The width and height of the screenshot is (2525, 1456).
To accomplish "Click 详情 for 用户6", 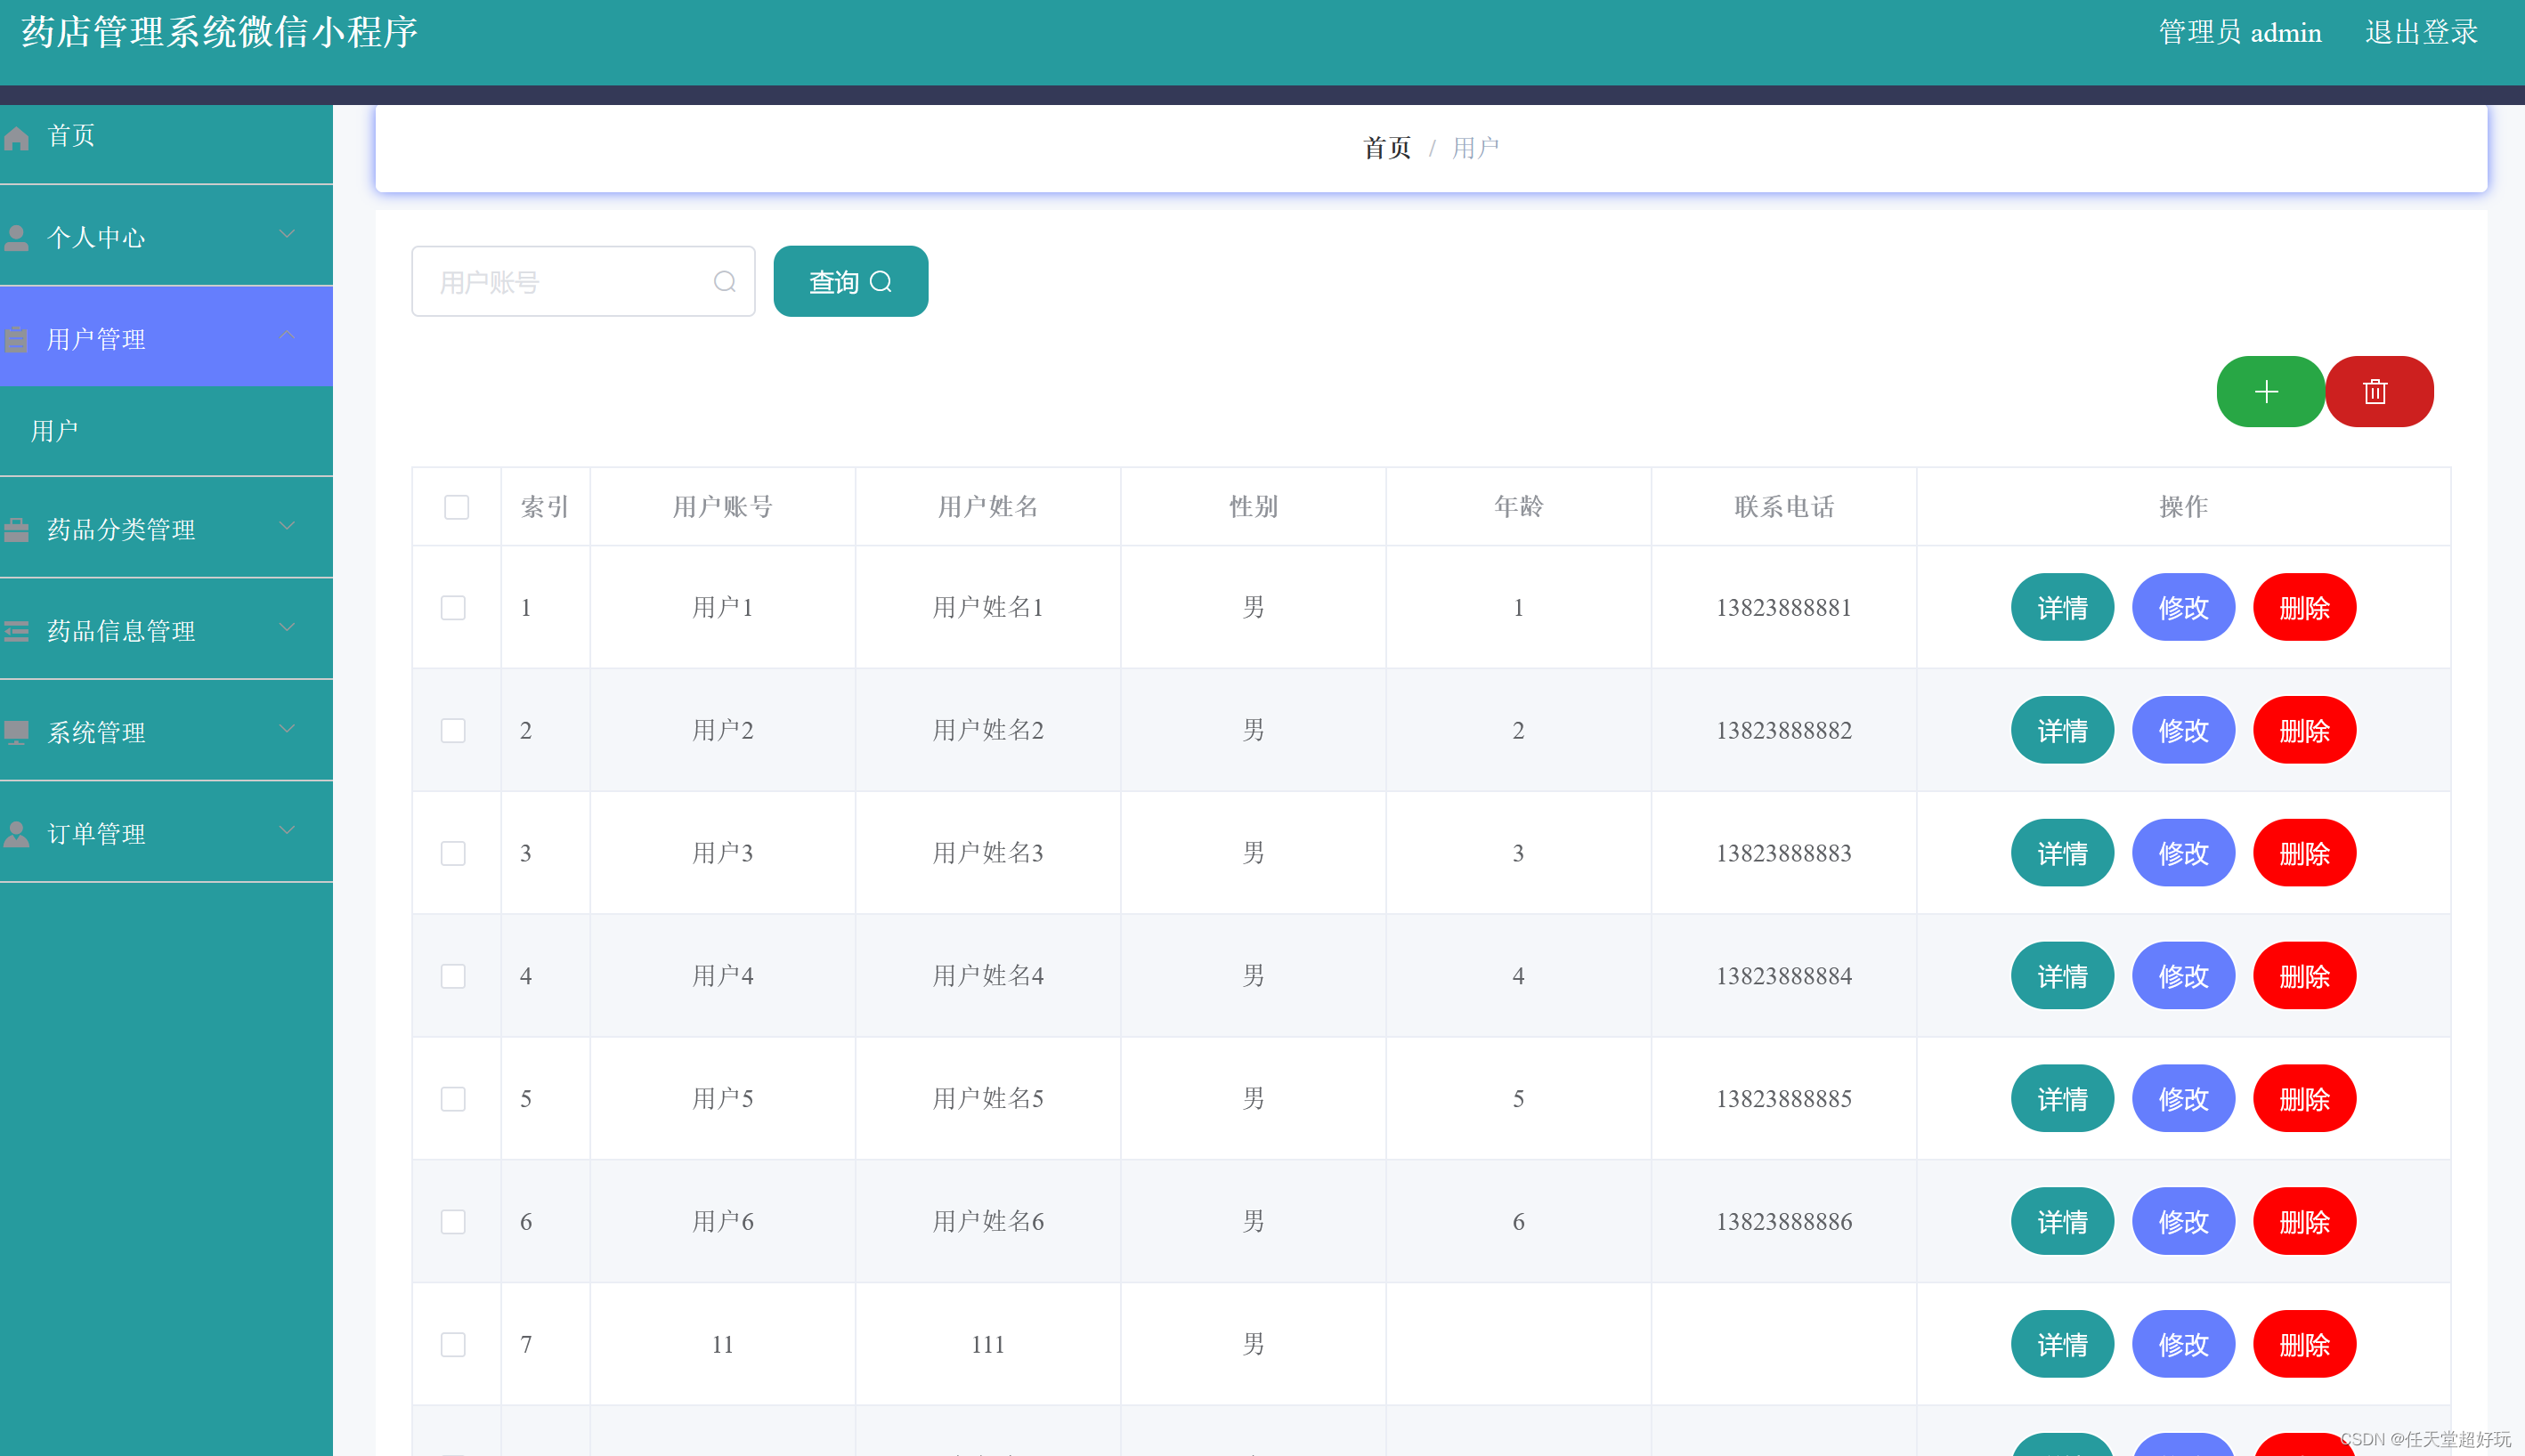I will [x=2062, y=1222].
